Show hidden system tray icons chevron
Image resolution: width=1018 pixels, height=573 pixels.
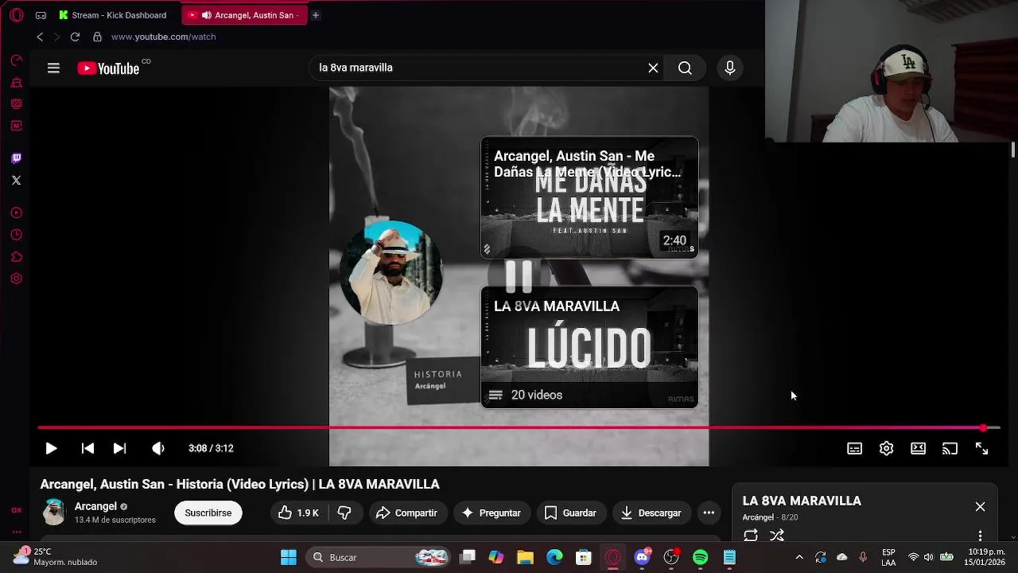[x=799, y=558]
